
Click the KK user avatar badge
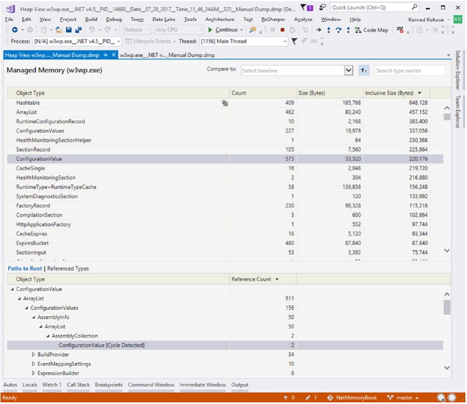457,19
